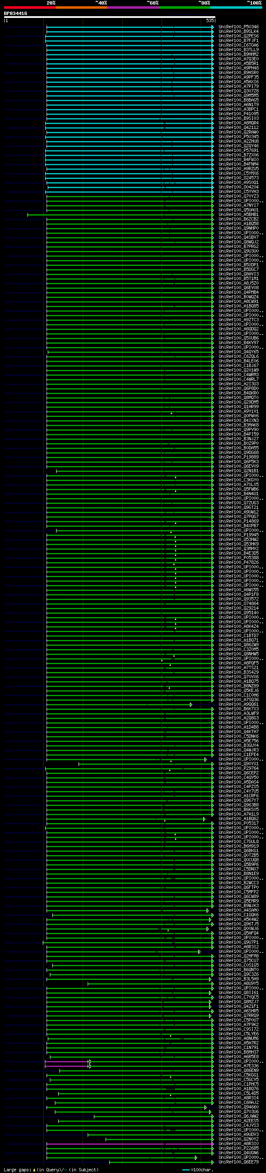This screenshot has width=266, height=1173.
Task: Select the UniRef100_O24573 label
Action: coord(239,178)
